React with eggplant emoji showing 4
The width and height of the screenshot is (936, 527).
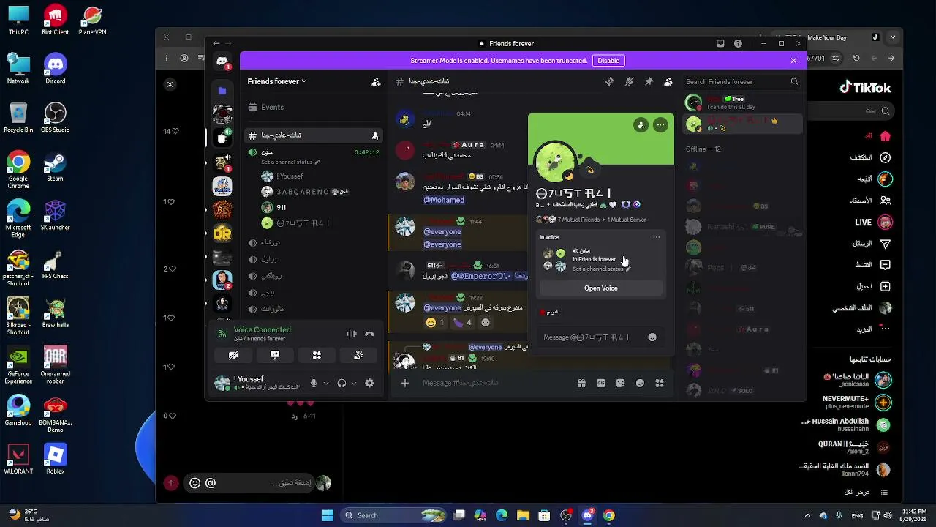click(x=462, y=323)
